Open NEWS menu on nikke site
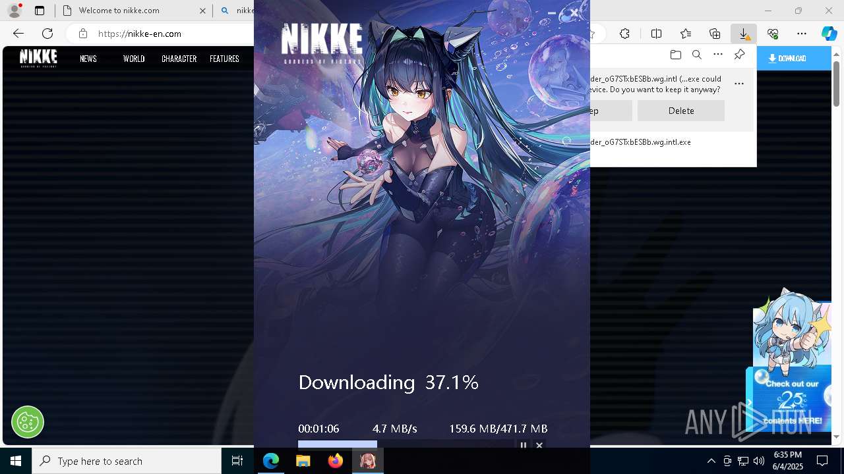Screen dimensions: 844x474 pyautogui.click(x=88, y=59)
